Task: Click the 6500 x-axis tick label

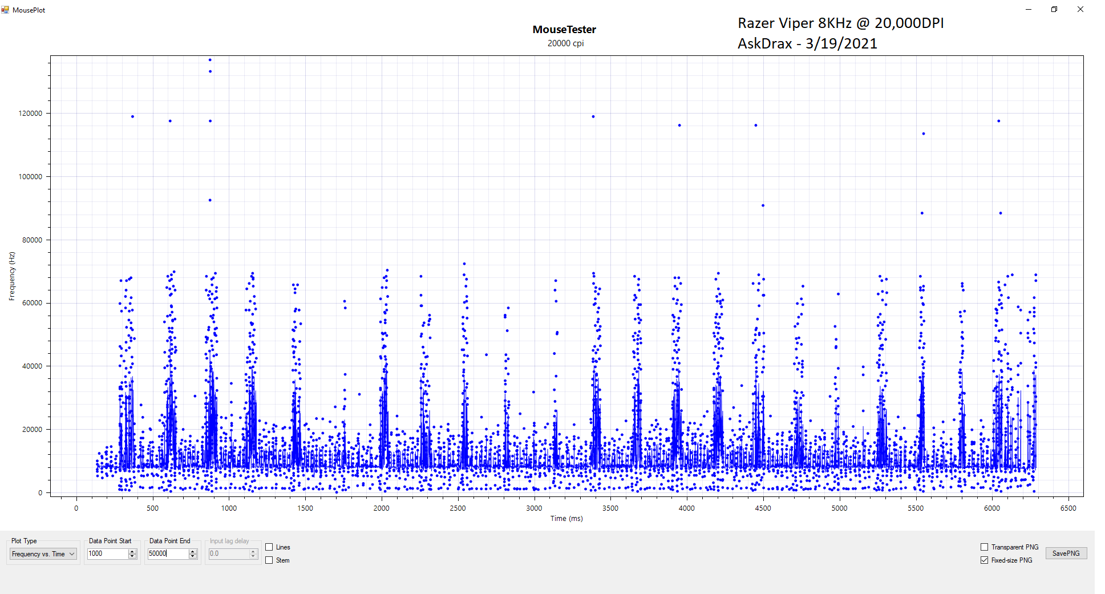Action: (x=1068, y=508)
